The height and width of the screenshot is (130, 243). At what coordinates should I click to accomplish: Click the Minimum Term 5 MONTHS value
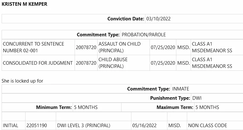(x=86, y=107)
